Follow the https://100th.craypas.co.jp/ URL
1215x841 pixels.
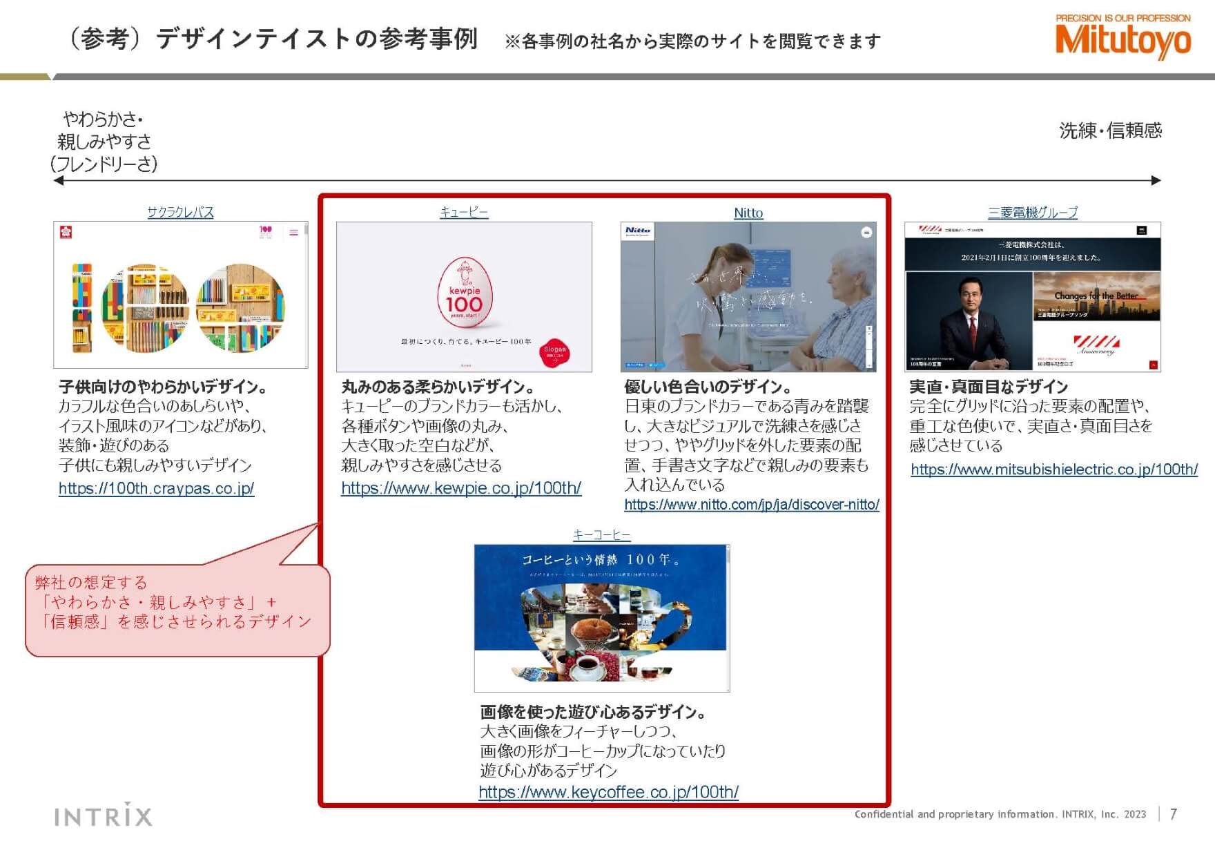(156, 488)
